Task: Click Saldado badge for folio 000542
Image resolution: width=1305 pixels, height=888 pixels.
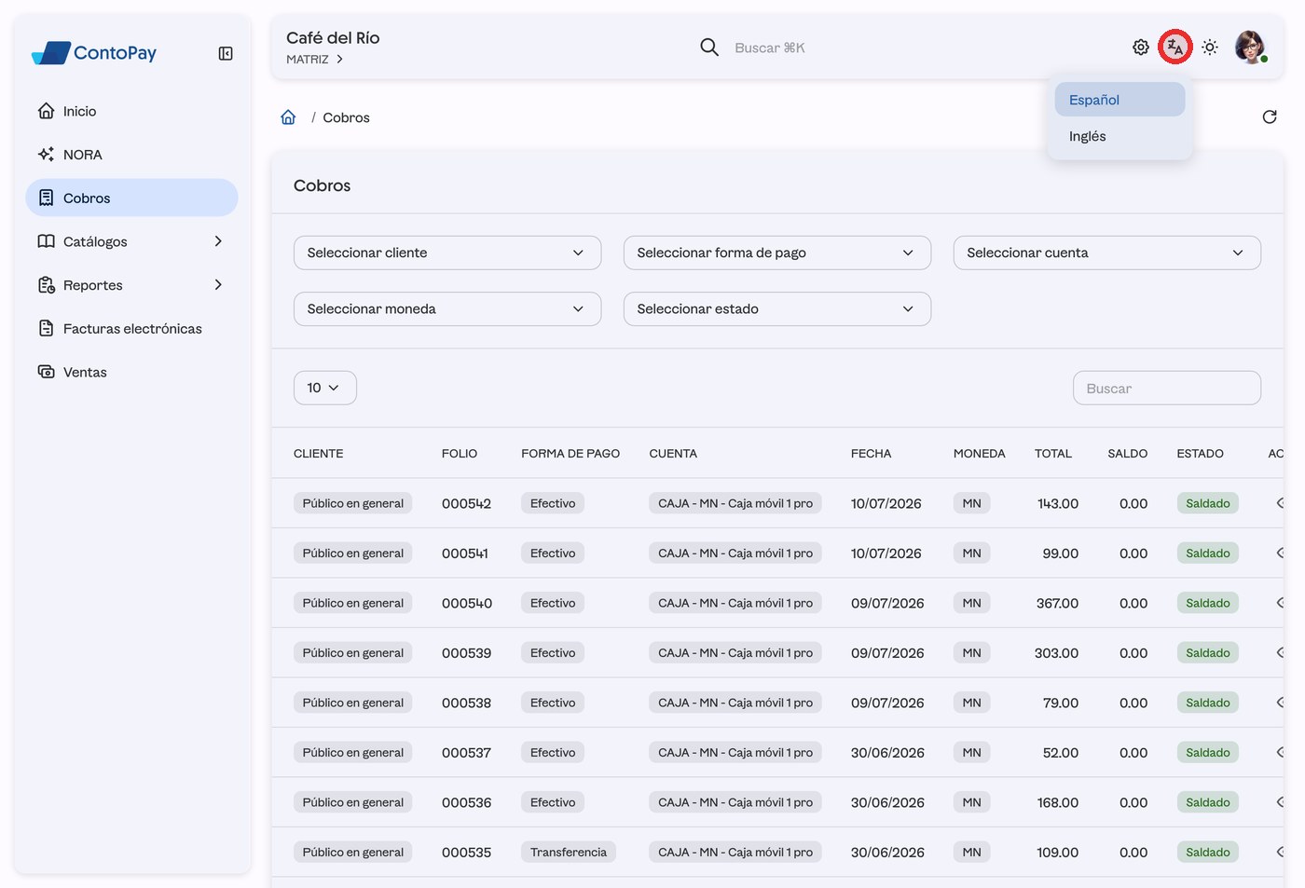Action: click(x=1208, y=503)
